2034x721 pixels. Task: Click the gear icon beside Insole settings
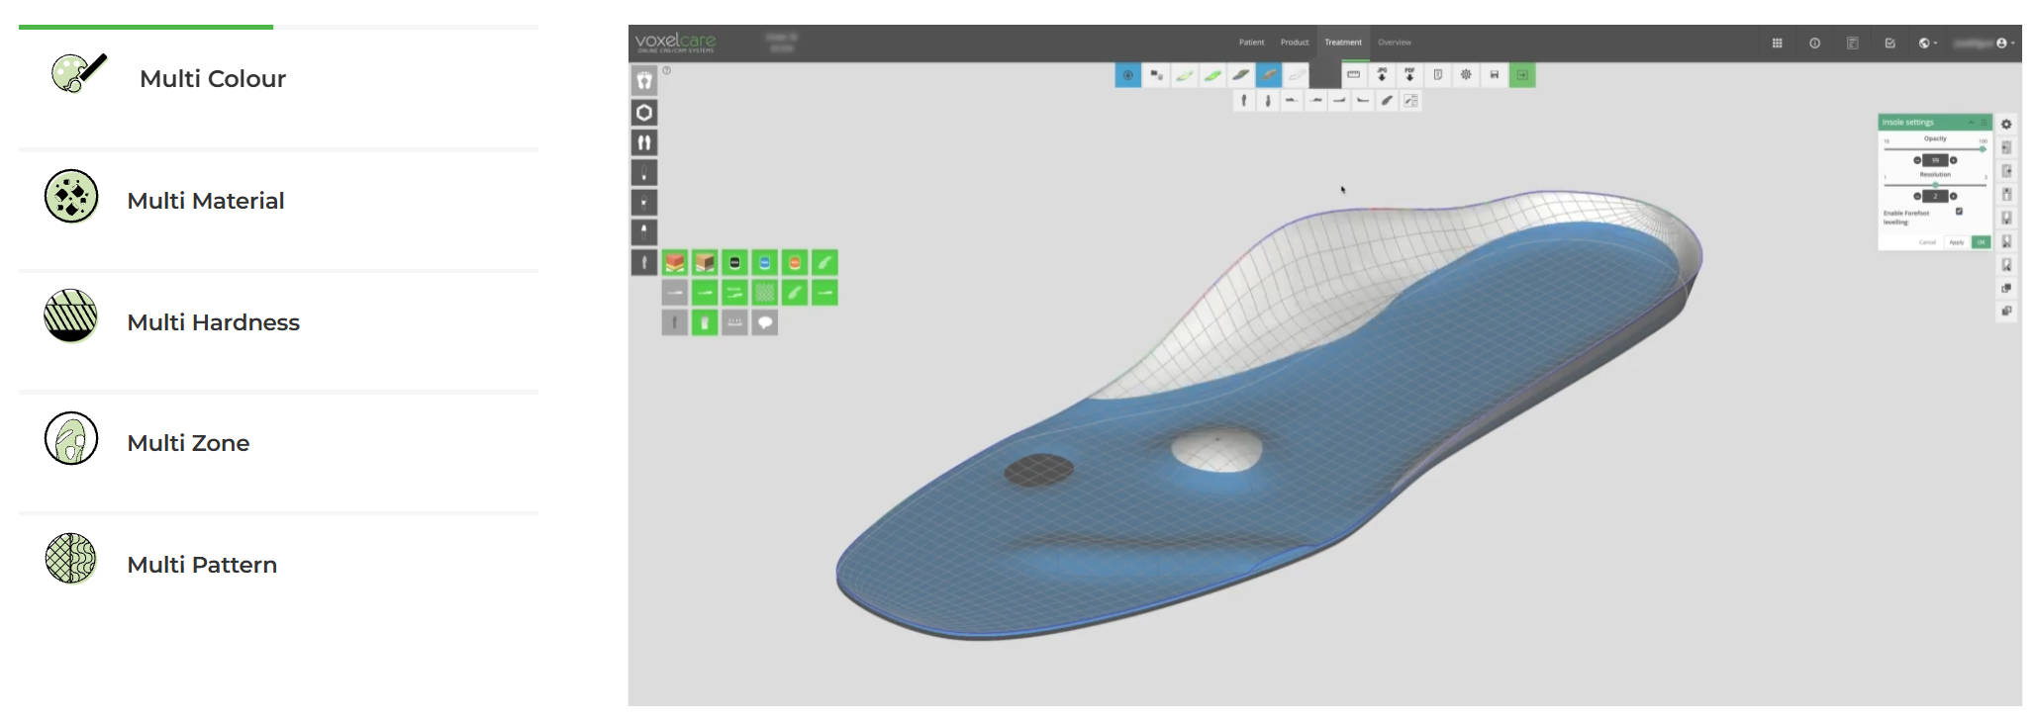tap(2006, 125)
